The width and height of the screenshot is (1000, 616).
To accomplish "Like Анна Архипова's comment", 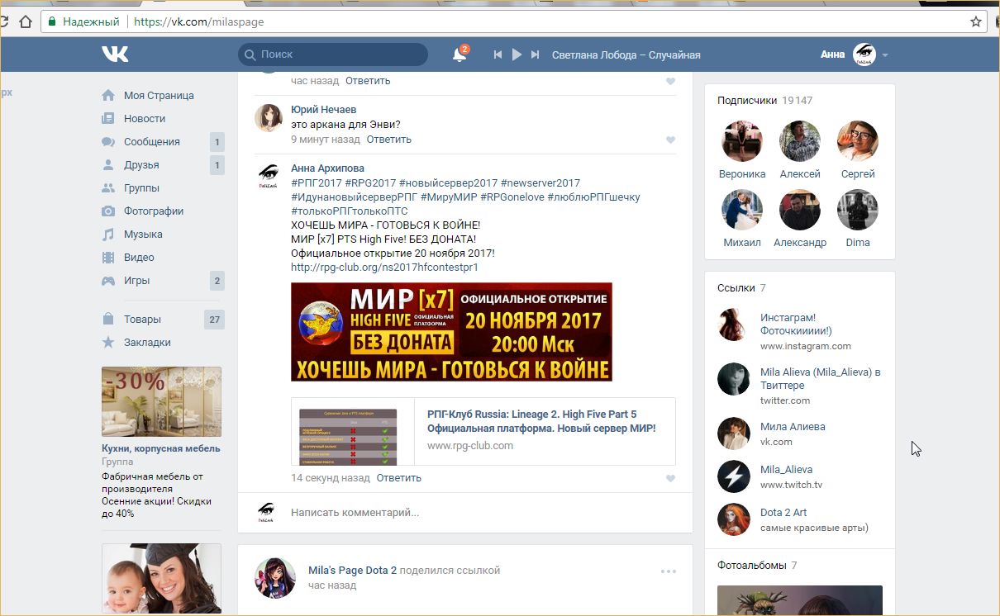I will tap(670, 479).
